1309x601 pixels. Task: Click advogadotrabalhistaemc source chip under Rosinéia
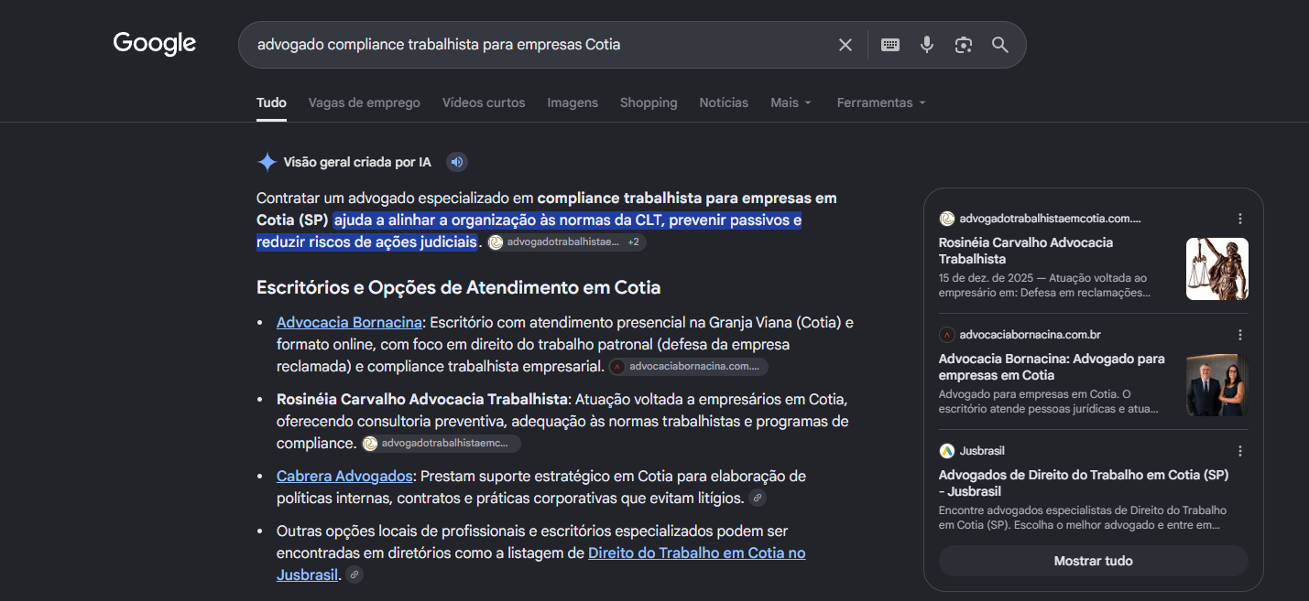[x=441, y=444]
